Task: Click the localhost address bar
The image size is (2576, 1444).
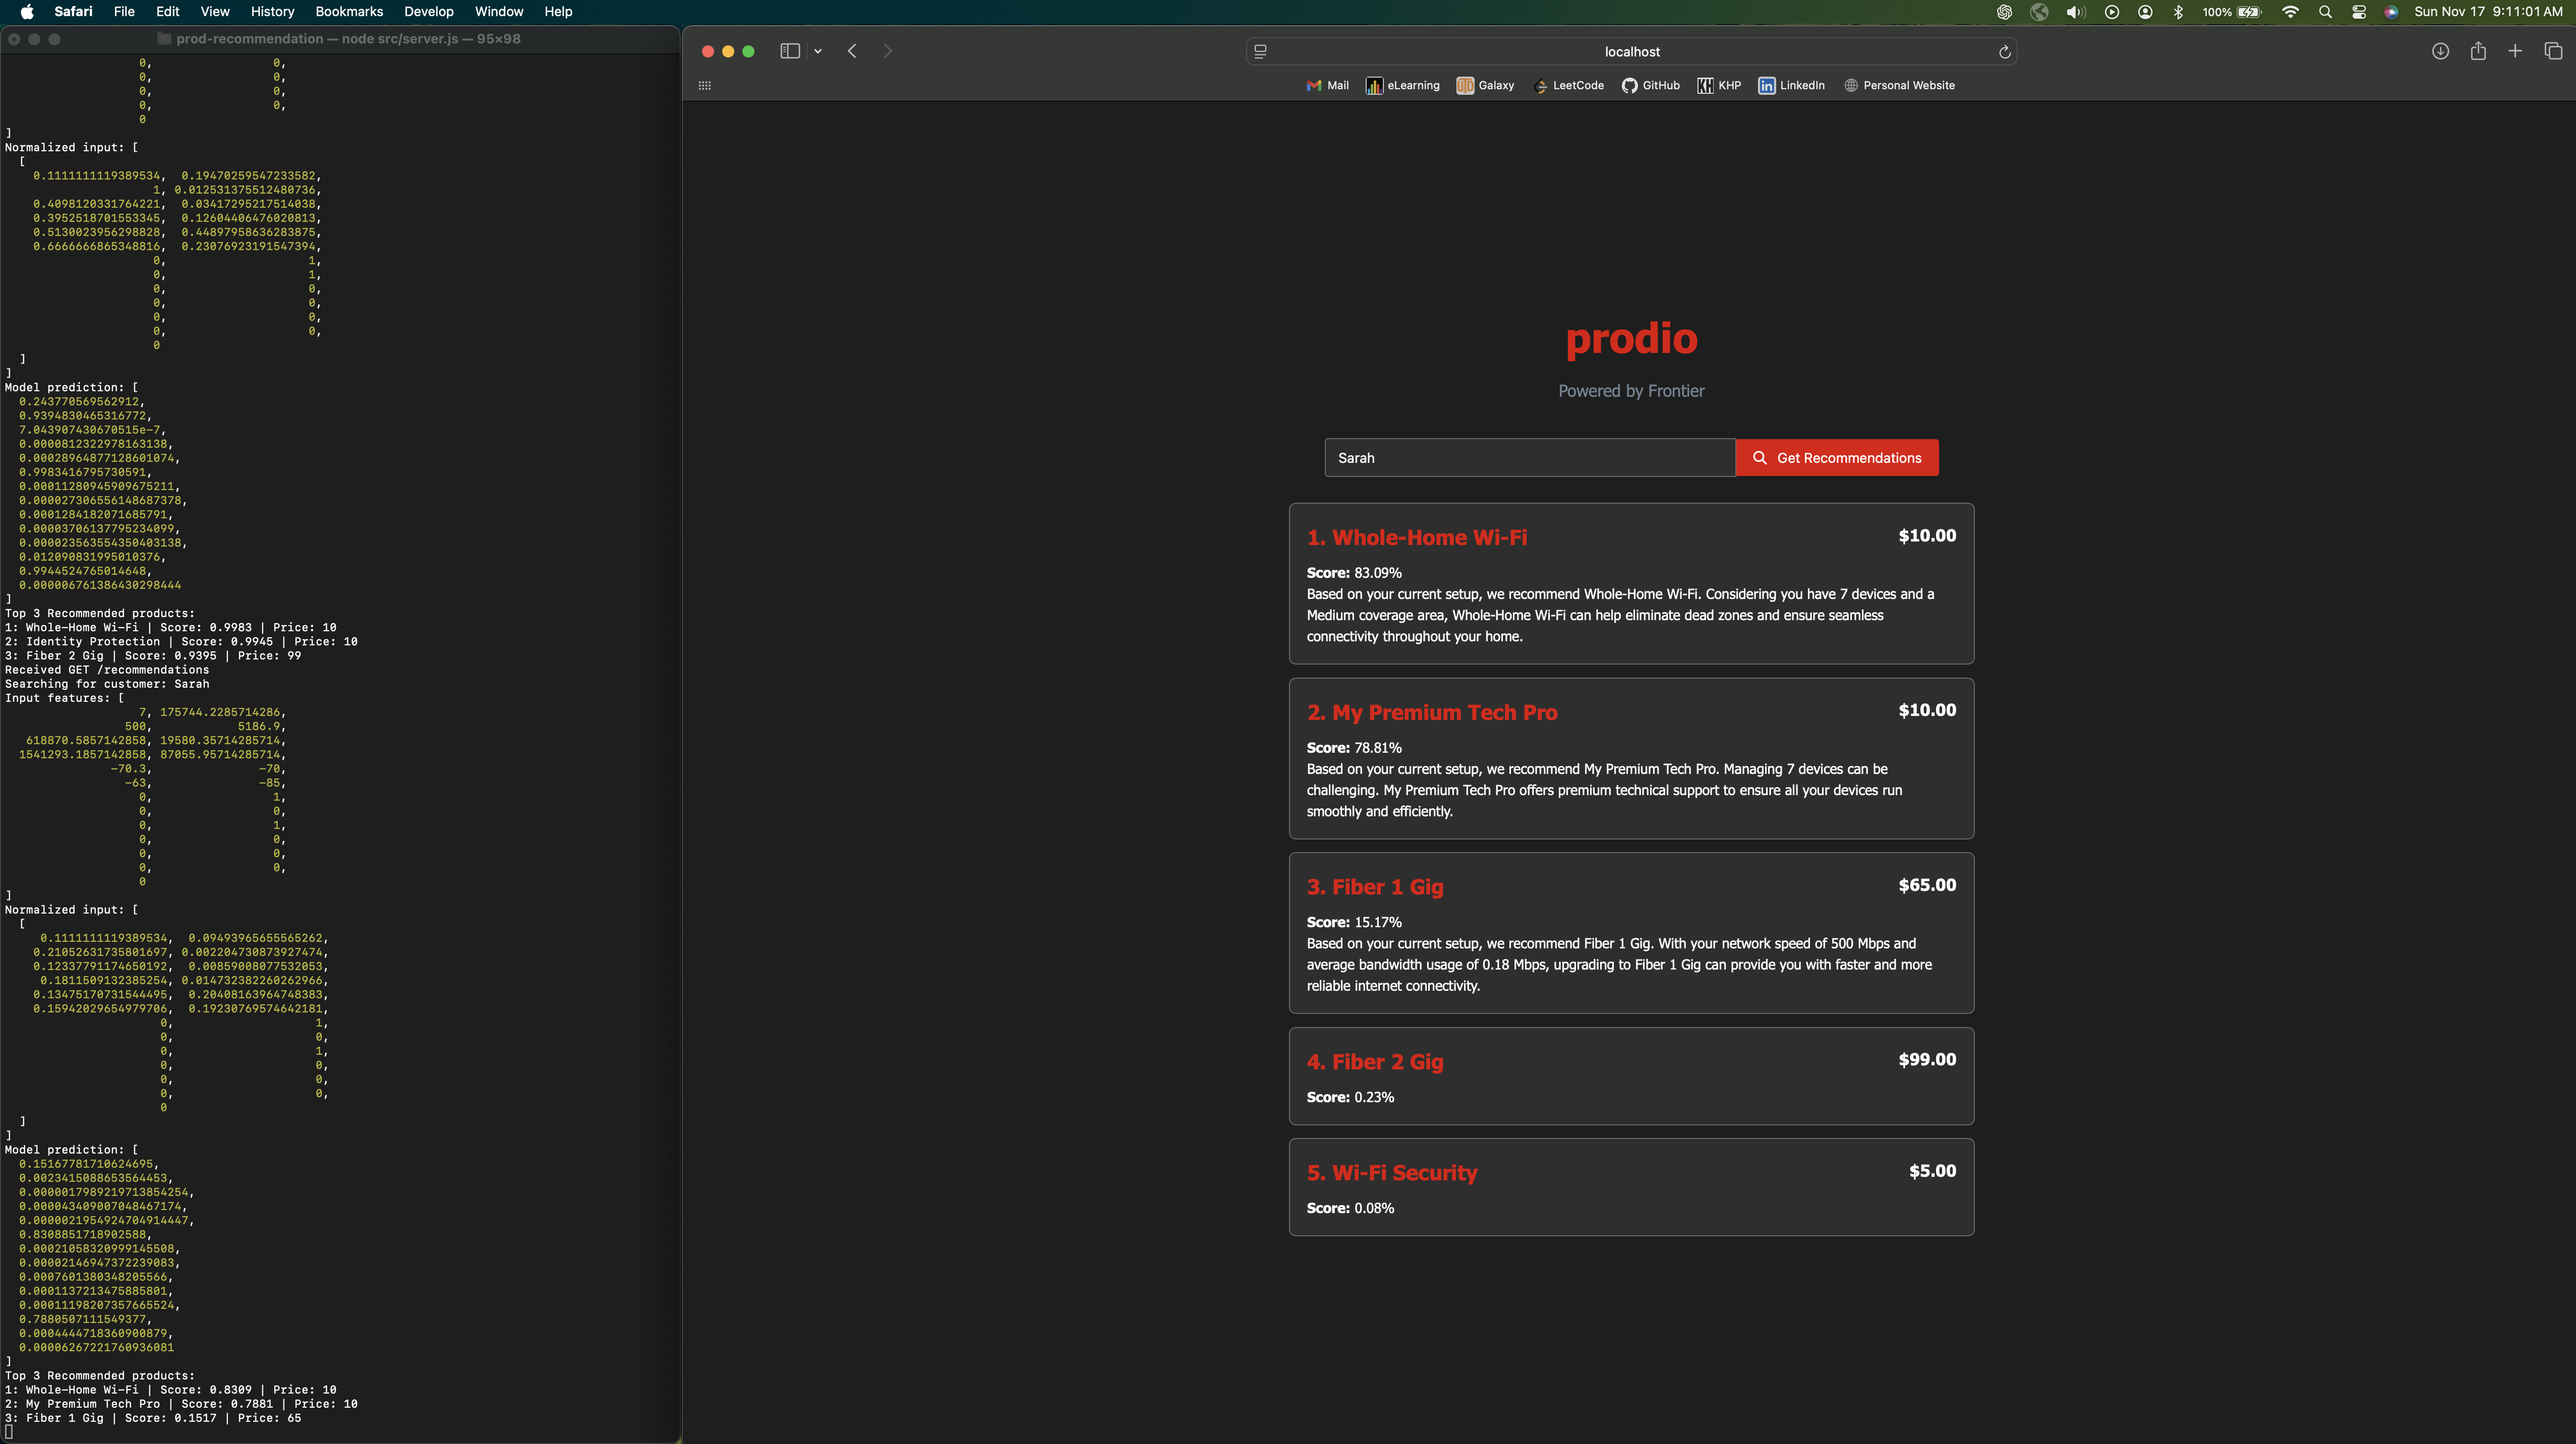Action: 1631,52
